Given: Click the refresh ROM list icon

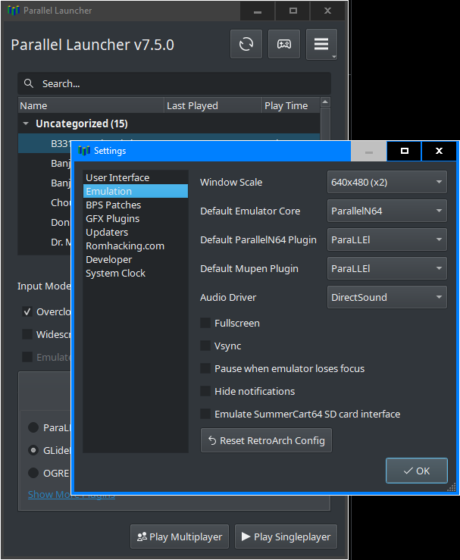Looking at the screenshot, I should tap(246, 45).
